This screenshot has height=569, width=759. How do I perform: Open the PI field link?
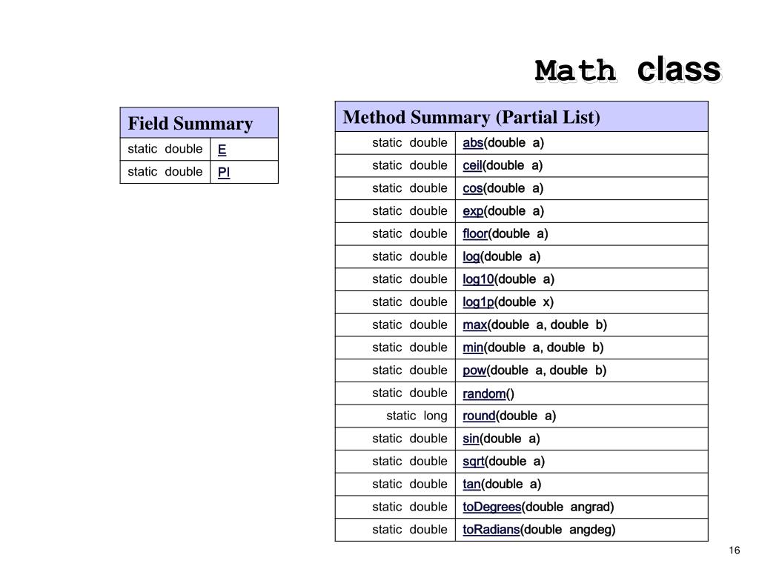pyautogui.click(x=224, y=172)
